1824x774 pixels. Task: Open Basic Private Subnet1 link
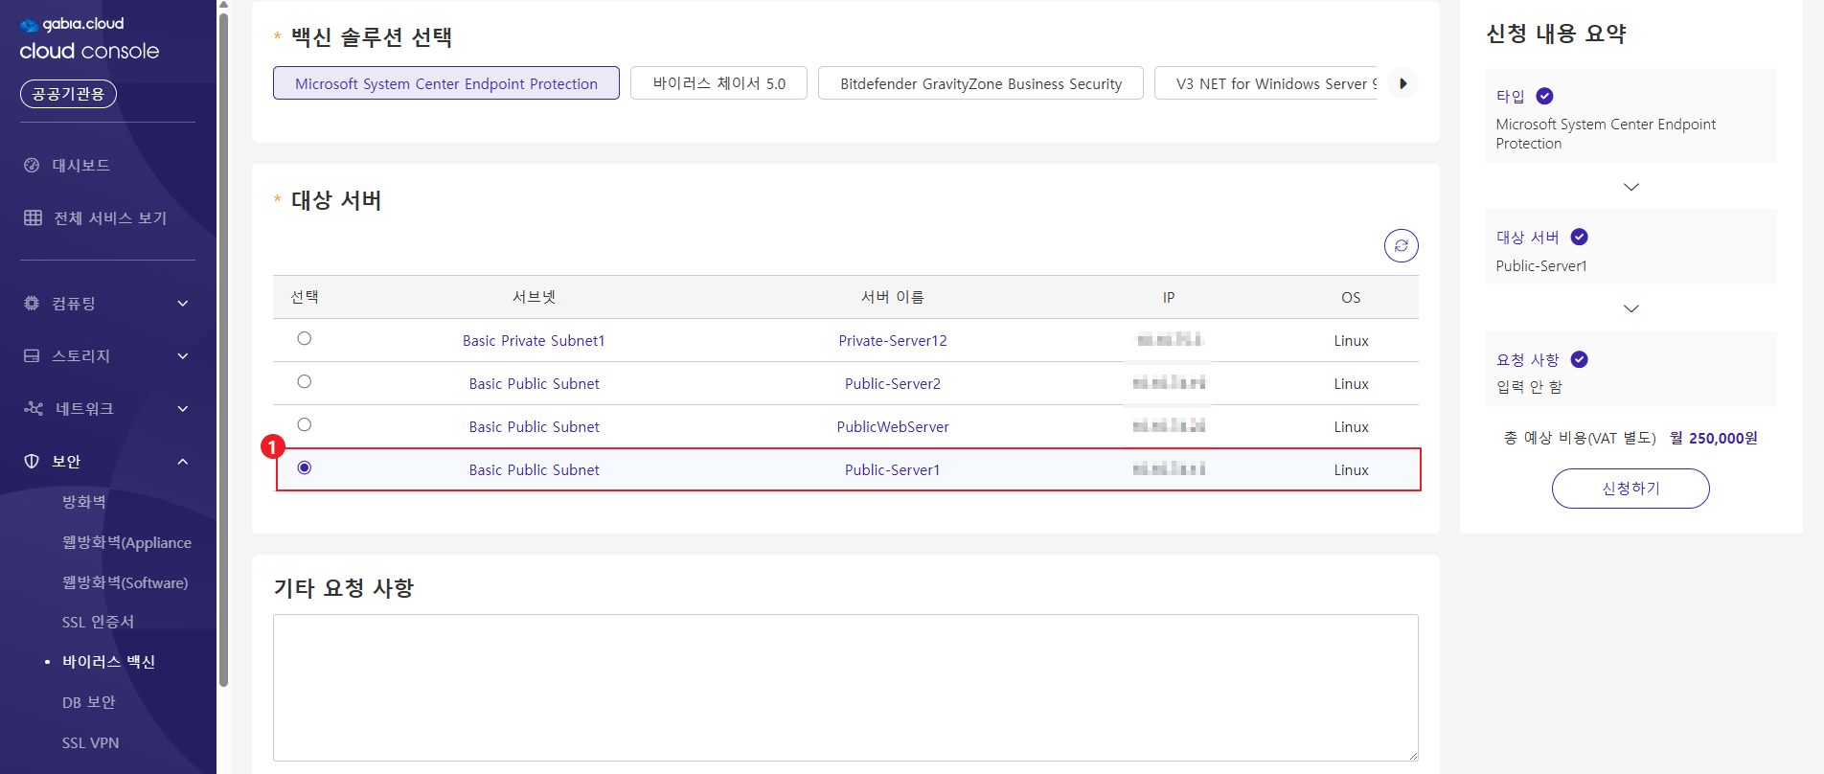(x=534, y=340)
